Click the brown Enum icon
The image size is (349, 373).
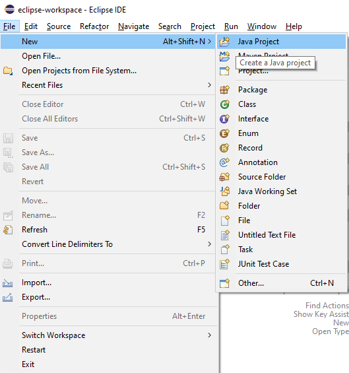pyautogui.click(x=224, y=133)
